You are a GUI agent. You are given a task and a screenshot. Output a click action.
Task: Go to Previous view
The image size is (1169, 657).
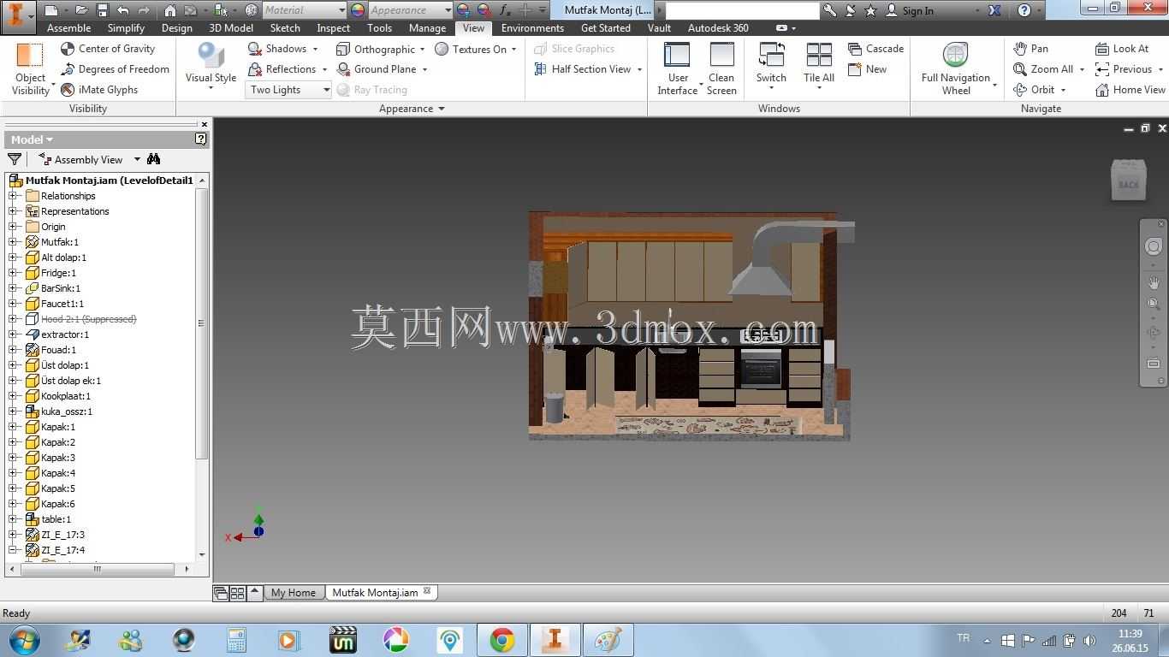point(1124,69)
